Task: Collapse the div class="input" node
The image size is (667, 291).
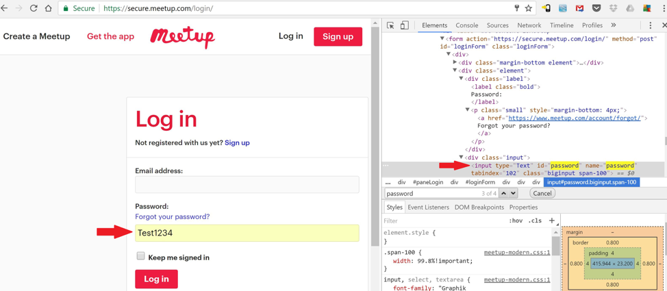Action: tap(462, 157)
